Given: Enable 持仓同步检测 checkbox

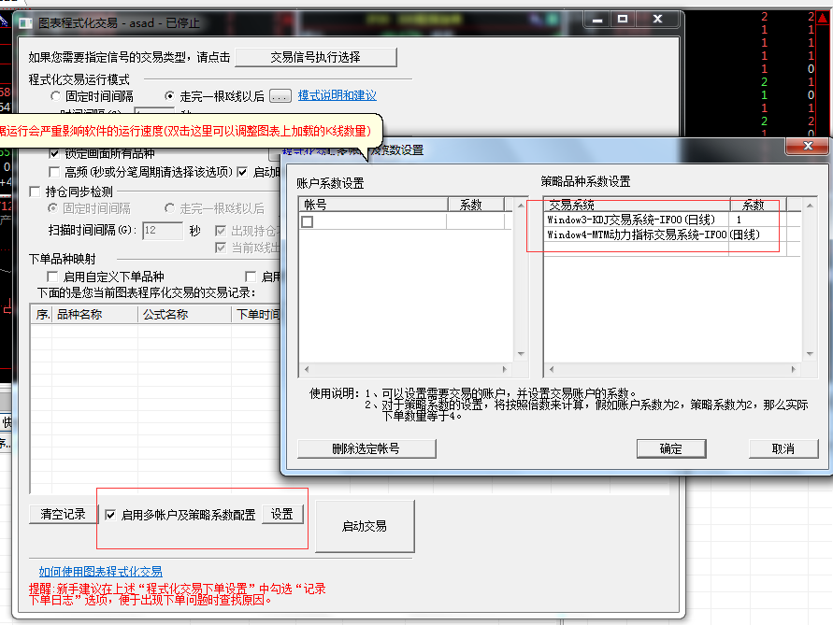Looking at the screenshot, I should click(x=36, y=192).
